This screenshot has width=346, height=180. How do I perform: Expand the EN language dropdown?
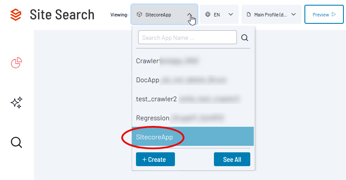coord(230,15)
